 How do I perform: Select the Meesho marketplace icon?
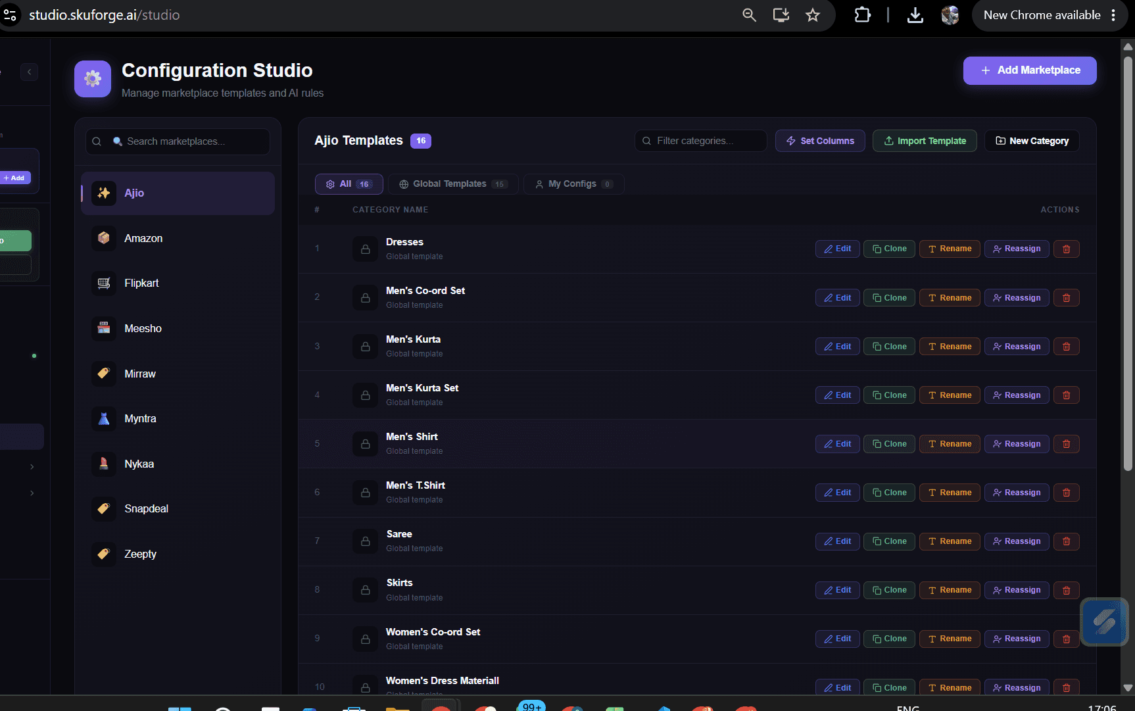coord(104,328)
